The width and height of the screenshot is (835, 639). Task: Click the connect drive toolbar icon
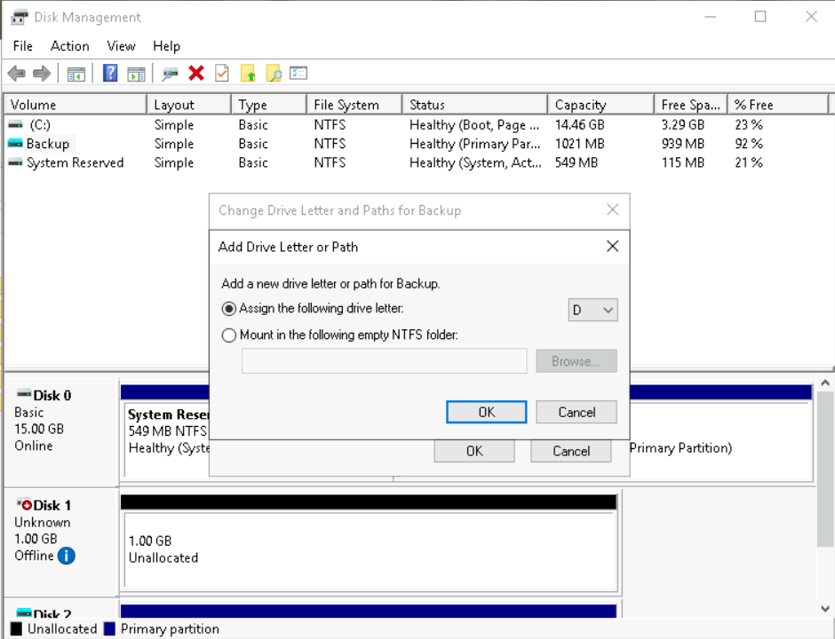(170, 73)
